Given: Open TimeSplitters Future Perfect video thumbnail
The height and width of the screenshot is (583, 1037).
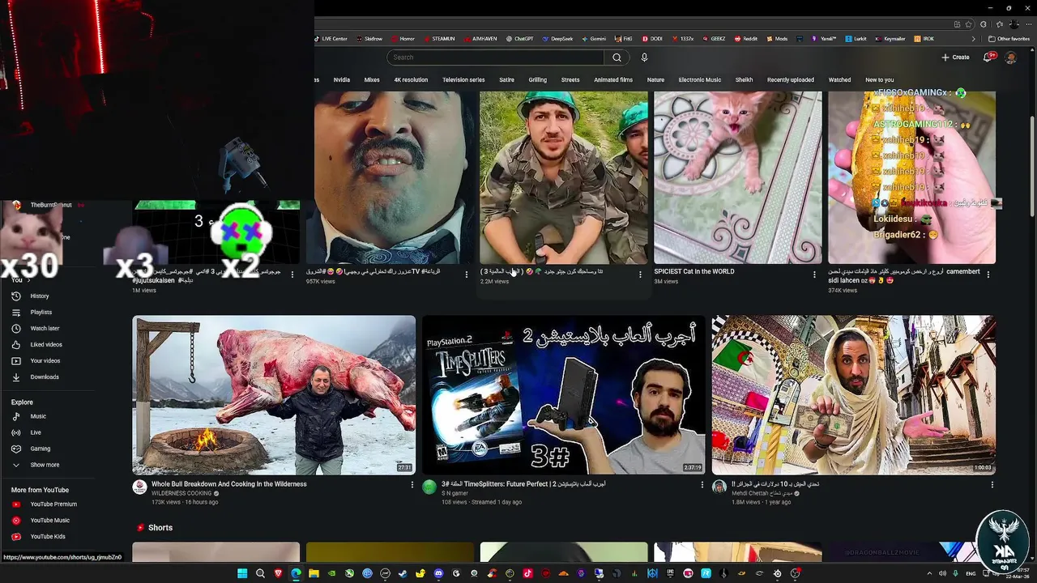Looking at the screenshot, I should point(564,395).
